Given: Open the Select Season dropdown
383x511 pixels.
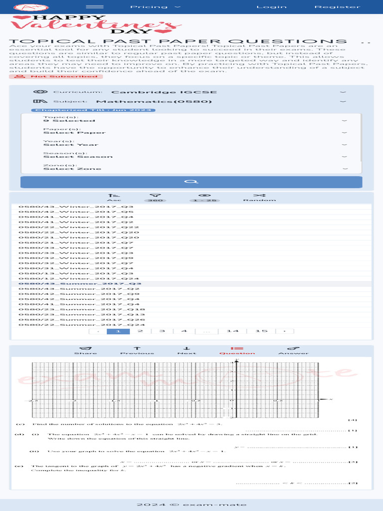Looking at the screenshot, I should point(195,155).
